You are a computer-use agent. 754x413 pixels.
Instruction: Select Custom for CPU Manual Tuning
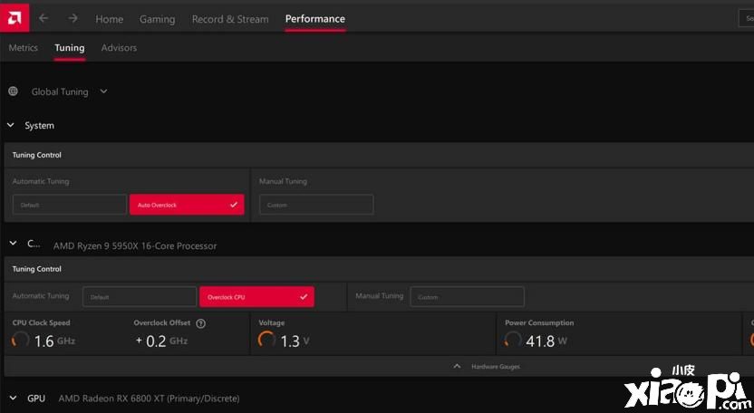click(467, 297)
